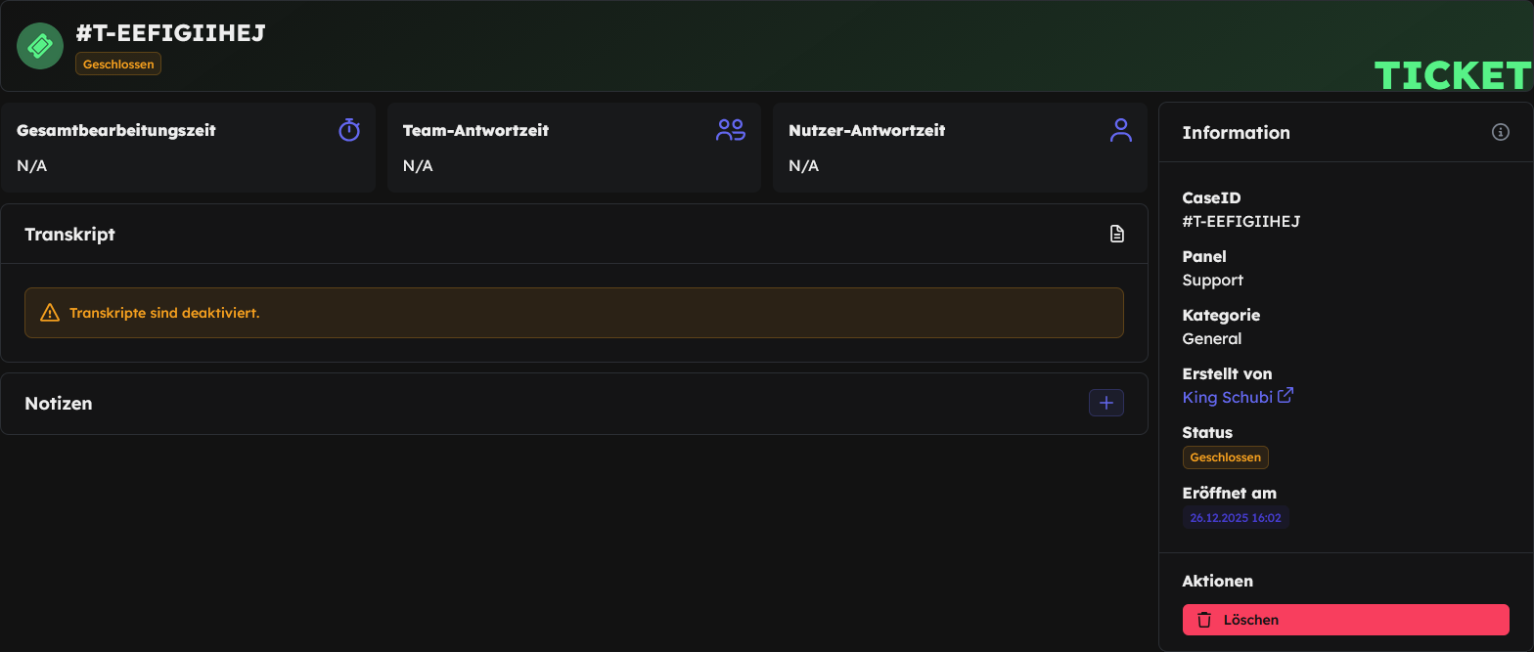Click the Notizen section heading

point(59,403)
